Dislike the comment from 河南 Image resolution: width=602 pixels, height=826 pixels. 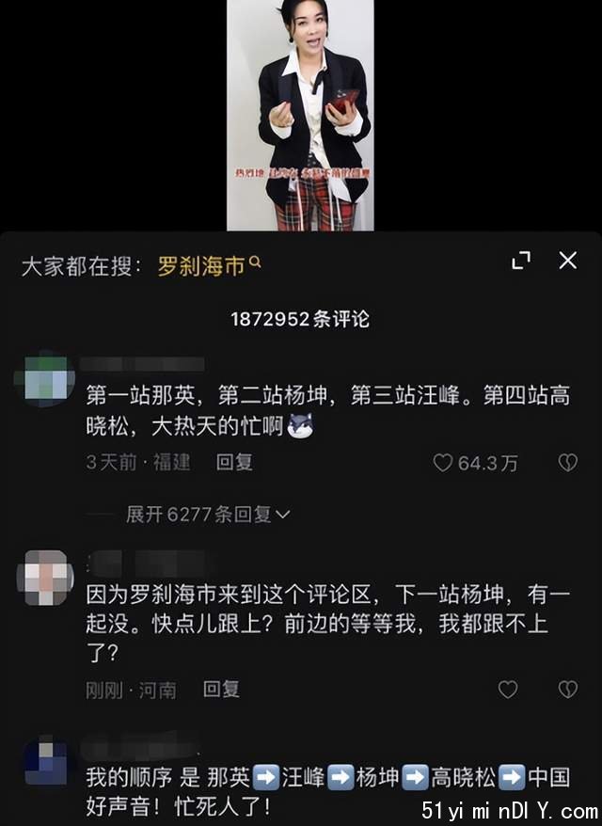point(568,689)
